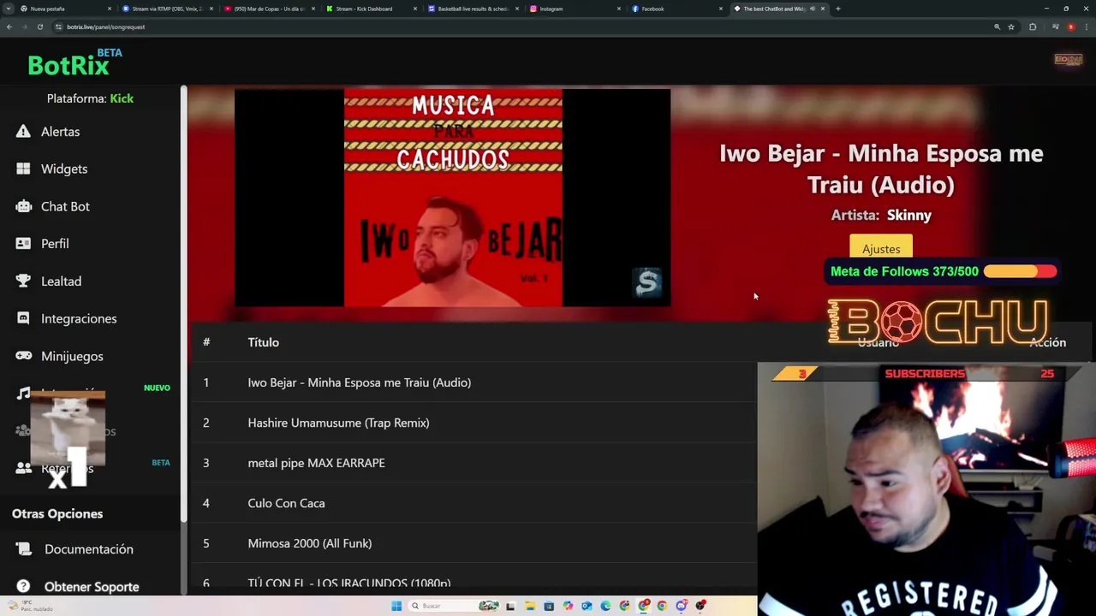Bookmark this page with the star icon
1096x616 pixels.
pyautogui.click(x=1011, y=27)
